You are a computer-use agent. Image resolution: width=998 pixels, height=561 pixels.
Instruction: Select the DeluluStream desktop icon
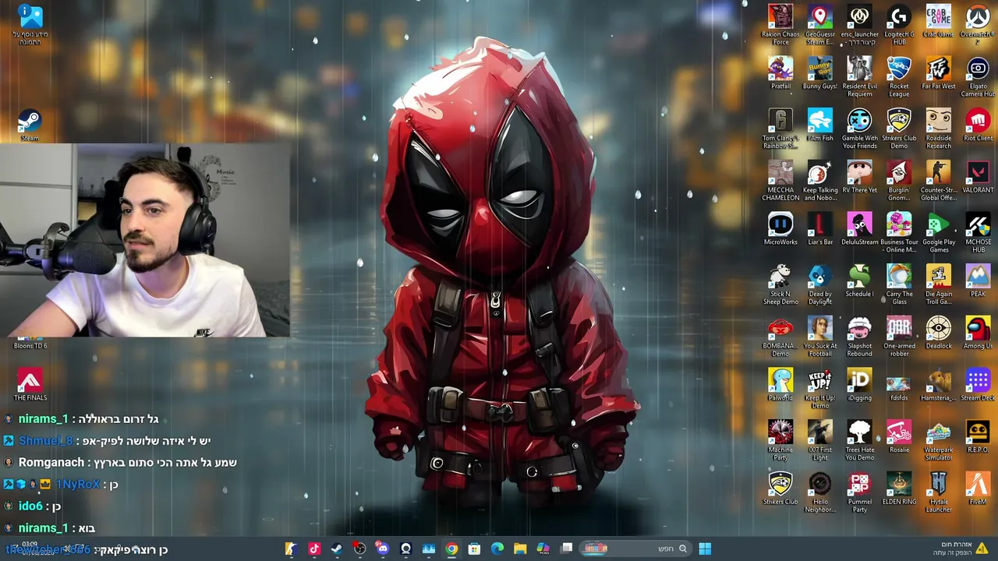click(x=859, y=228)
